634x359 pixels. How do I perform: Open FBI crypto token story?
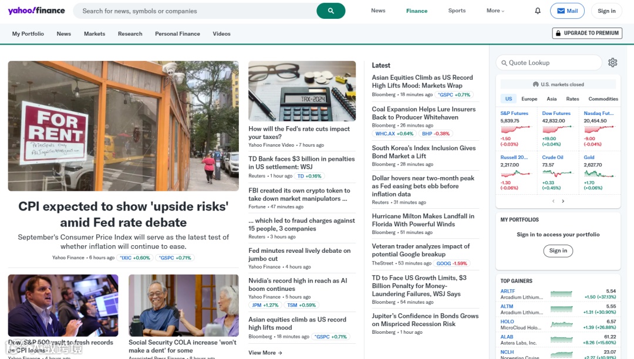(x=299, y=194)
